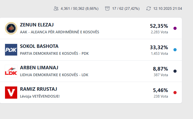Open candidate Arben Limanaj's name
The width and height of the screenshot is (193, 119).
pos(39,68)
